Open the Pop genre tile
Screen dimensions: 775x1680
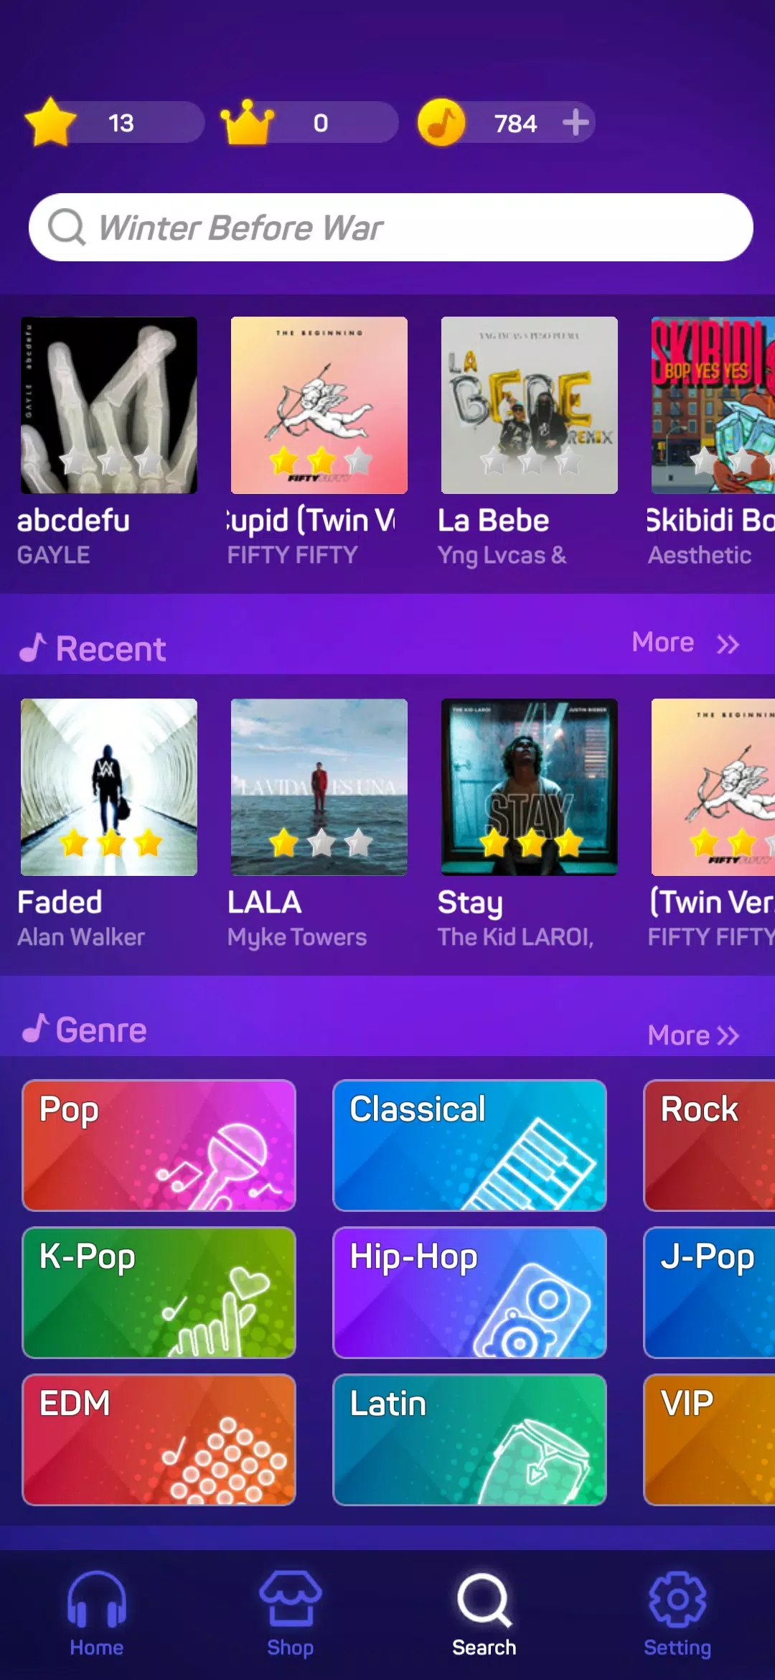point(159,1145)
